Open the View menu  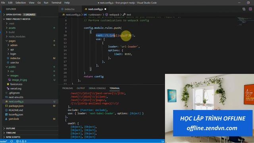pos(32,3)
